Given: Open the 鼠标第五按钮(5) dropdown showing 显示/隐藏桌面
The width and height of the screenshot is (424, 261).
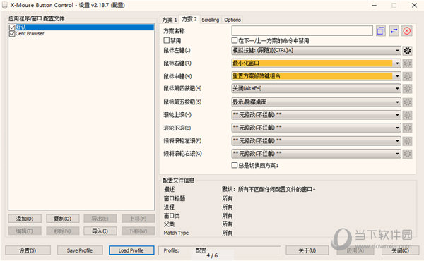Looking at the screenshot, I should [316, 102].
